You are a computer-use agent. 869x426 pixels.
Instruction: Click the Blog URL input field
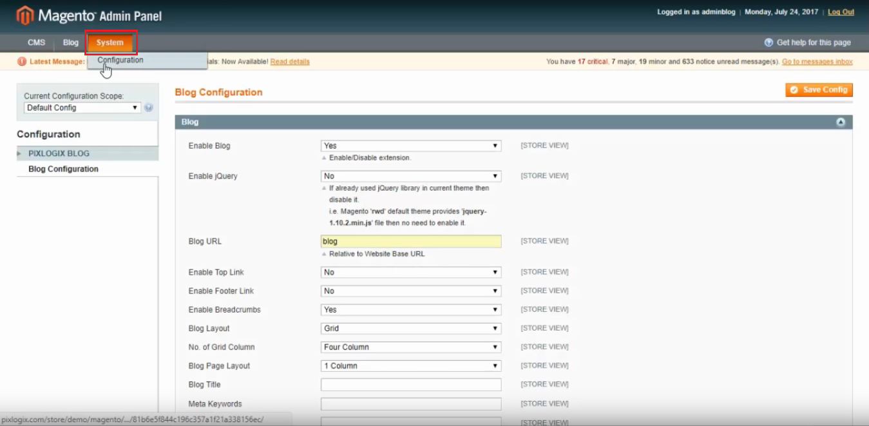410,241
